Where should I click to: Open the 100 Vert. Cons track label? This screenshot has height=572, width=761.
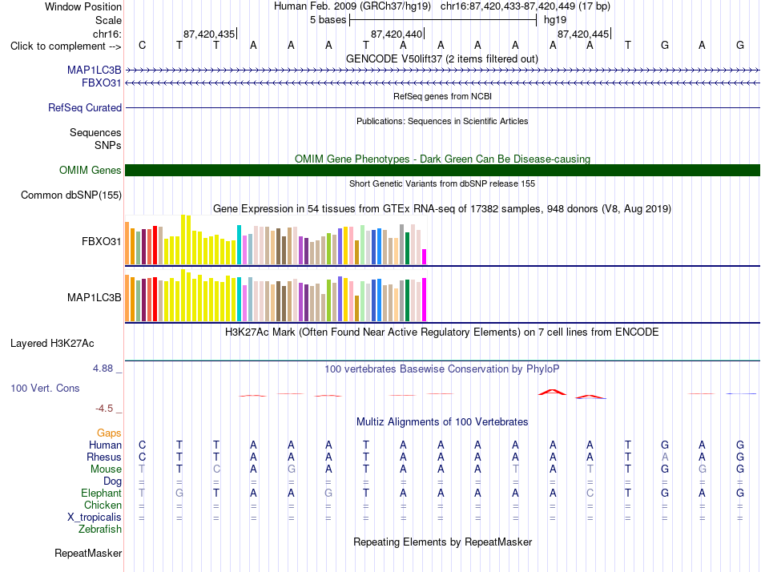pos(45,389)
